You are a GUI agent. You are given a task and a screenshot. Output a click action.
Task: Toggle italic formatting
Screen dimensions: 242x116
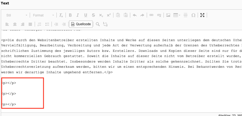(x=78, y=15)
